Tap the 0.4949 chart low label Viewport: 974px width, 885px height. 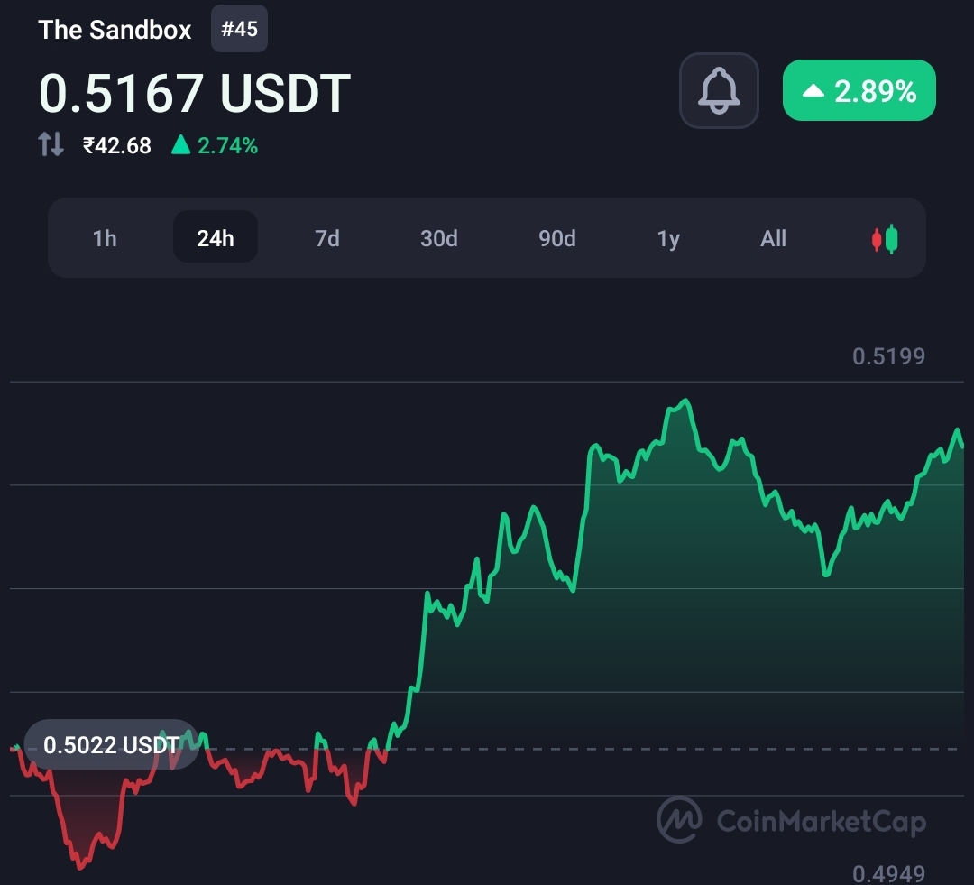tap(889, 874)
